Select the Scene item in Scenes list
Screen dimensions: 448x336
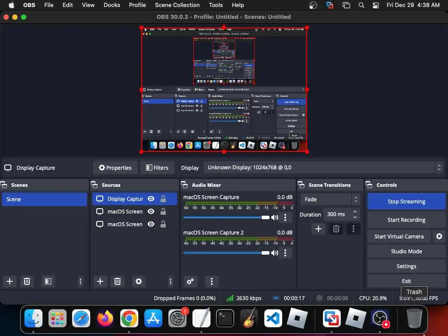click(x=44, y=199)
